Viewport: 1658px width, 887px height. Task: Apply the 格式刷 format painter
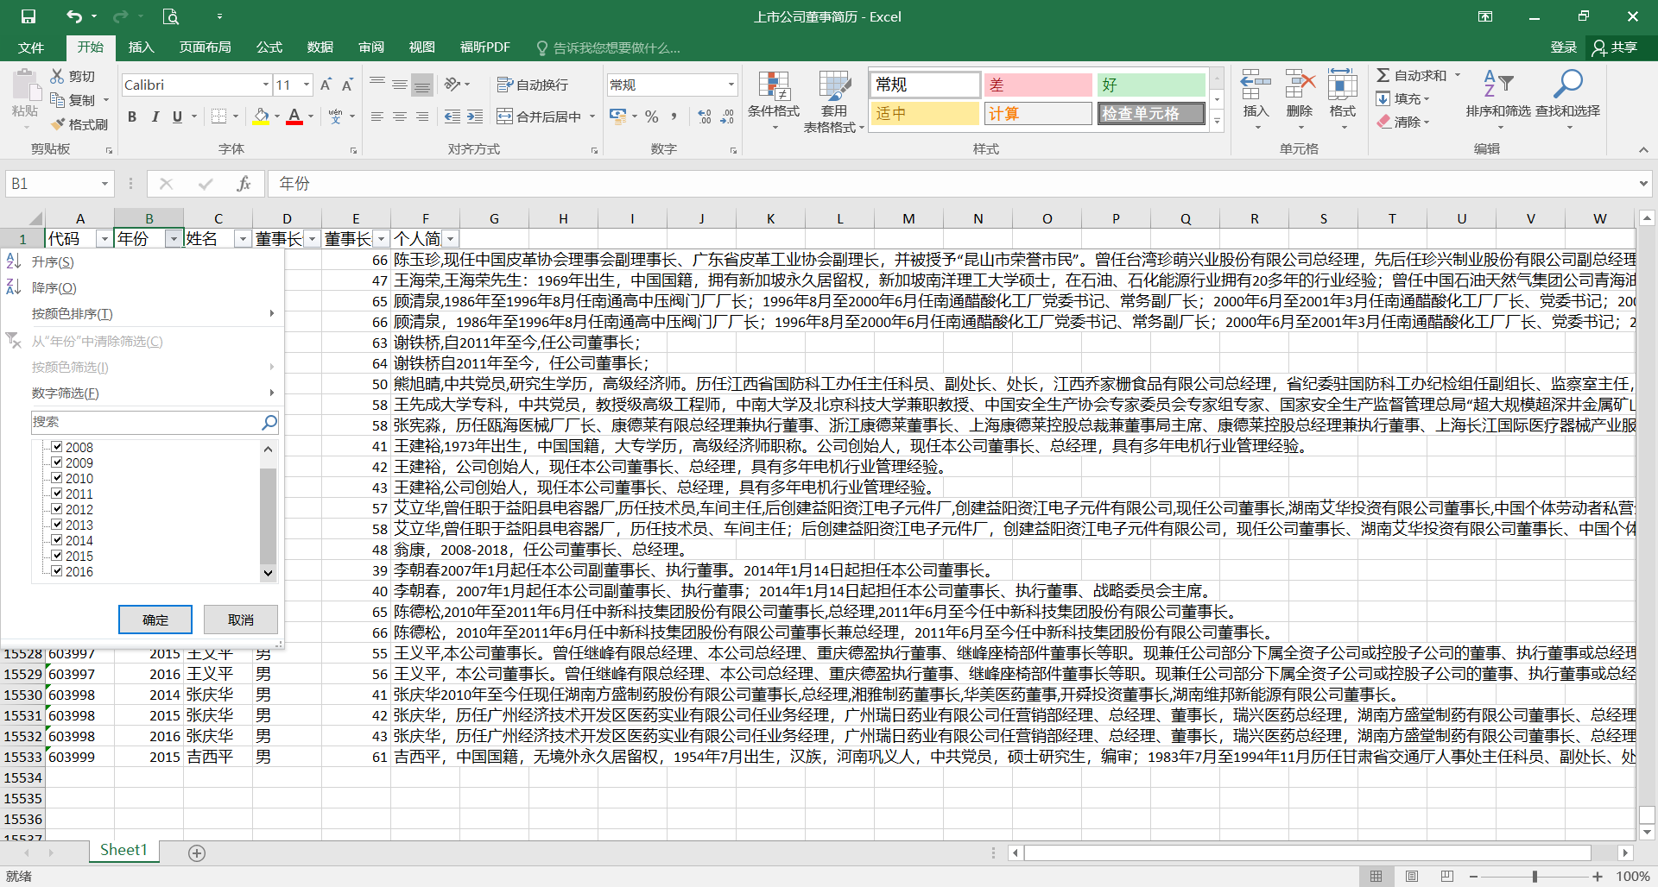click(x=79, y=124)
